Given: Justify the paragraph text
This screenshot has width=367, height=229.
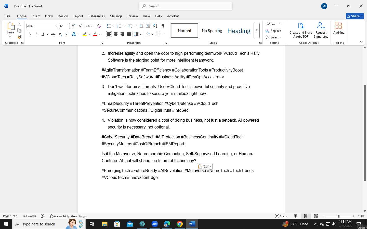Looking at the screenshot, I should [x=129, y=34].
